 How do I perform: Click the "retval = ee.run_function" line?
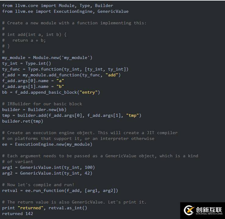60,190
